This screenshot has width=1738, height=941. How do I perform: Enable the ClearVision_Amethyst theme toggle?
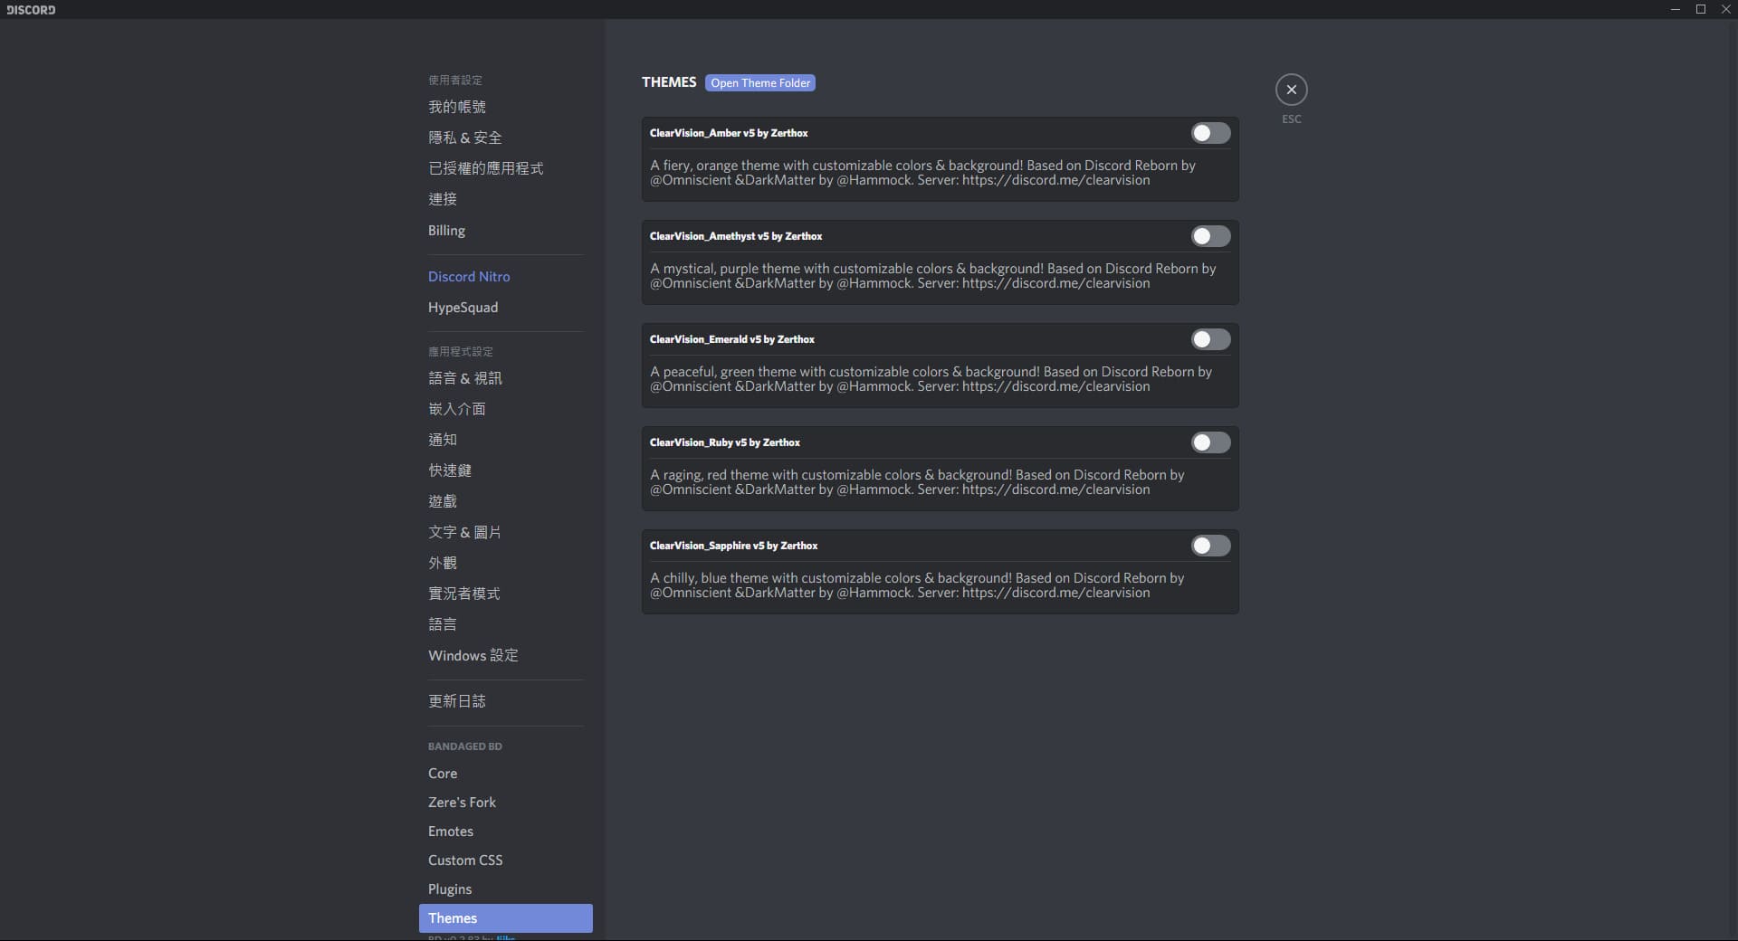tap(1210, 236)
